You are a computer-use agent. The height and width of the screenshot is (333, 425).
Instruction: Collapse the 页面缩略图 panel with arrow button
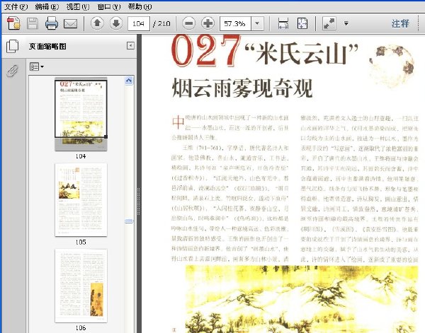(130, 46)
